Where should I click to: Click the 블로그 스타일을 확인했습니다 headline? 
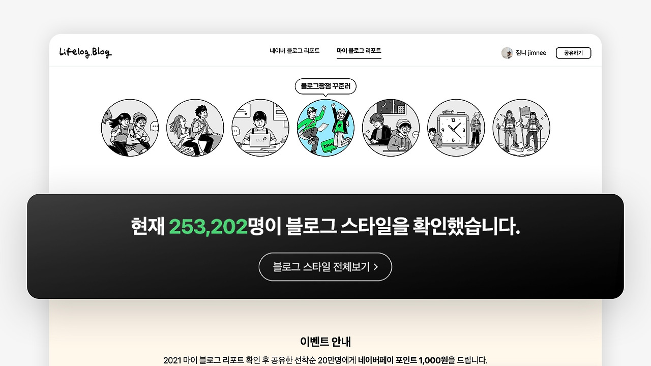point(403,226)
